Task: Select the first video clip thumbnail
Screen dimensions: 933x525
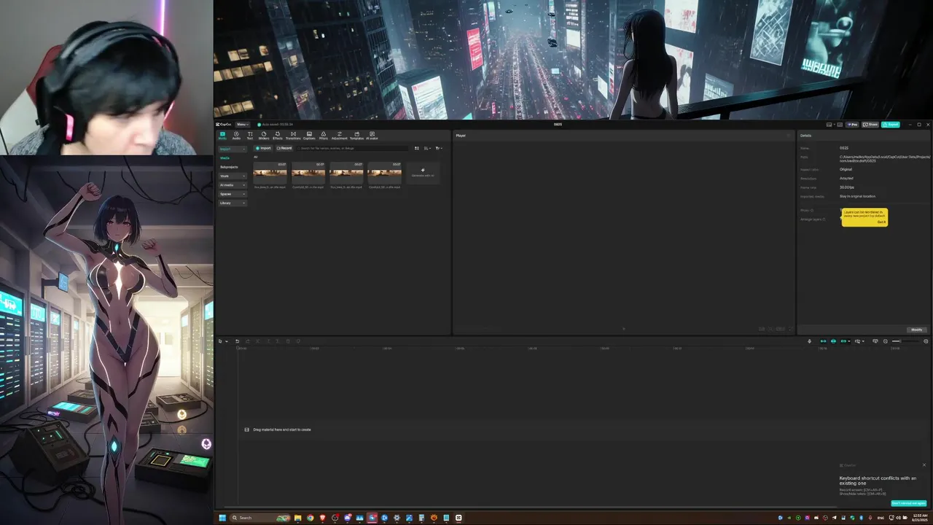Action: [x=270, y=173]
